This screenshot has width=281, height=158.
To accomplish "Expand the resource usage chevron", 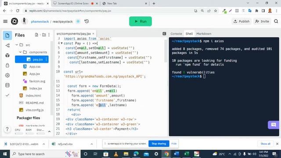I will point(49,132).
